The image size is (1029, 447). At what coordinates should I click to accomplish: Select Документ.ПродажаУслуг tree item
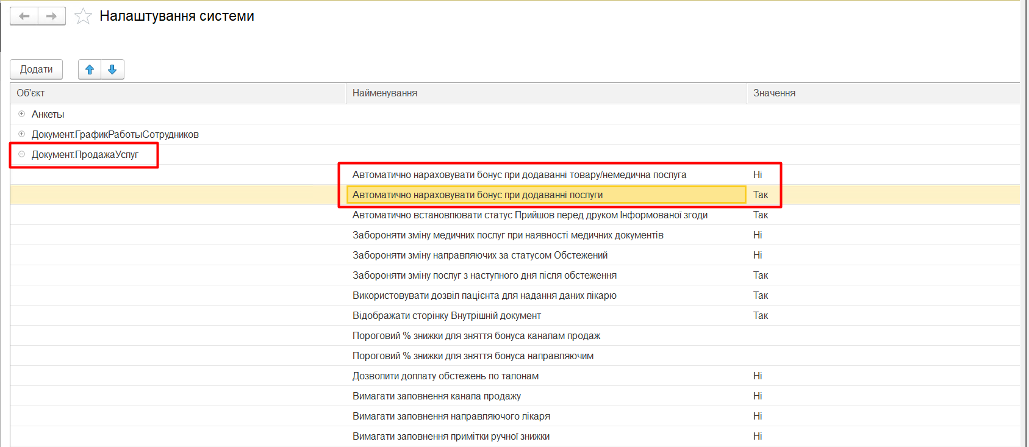tap(85, 155)
